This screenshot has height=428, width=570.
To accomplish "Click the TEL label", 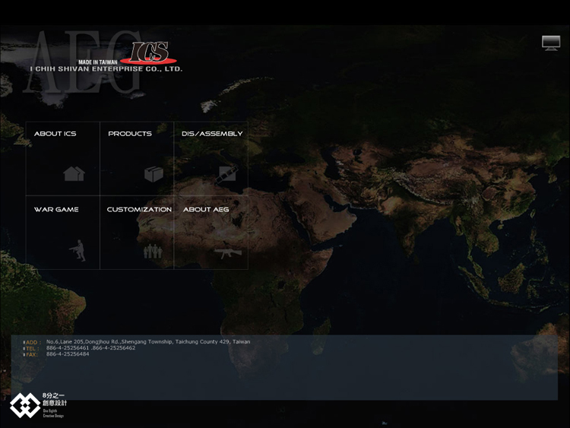I will pos(32,348).
